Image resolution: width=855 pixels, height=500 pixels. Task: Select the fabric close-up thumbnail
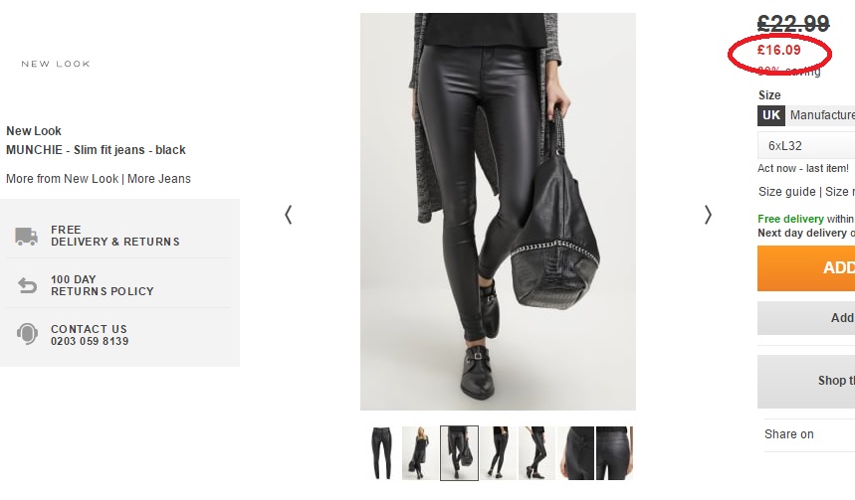(576, 453)
